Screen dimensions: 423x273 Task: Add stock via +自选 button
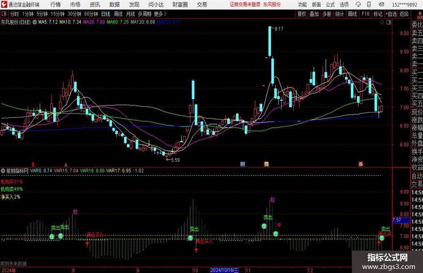tap(391, 14)
